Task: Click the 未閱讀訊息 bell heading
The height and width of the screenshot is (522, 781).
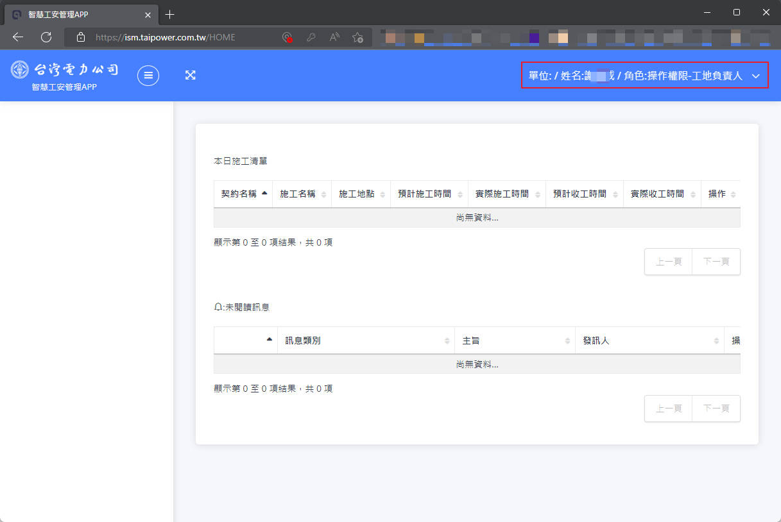Action: click(241, 307)
